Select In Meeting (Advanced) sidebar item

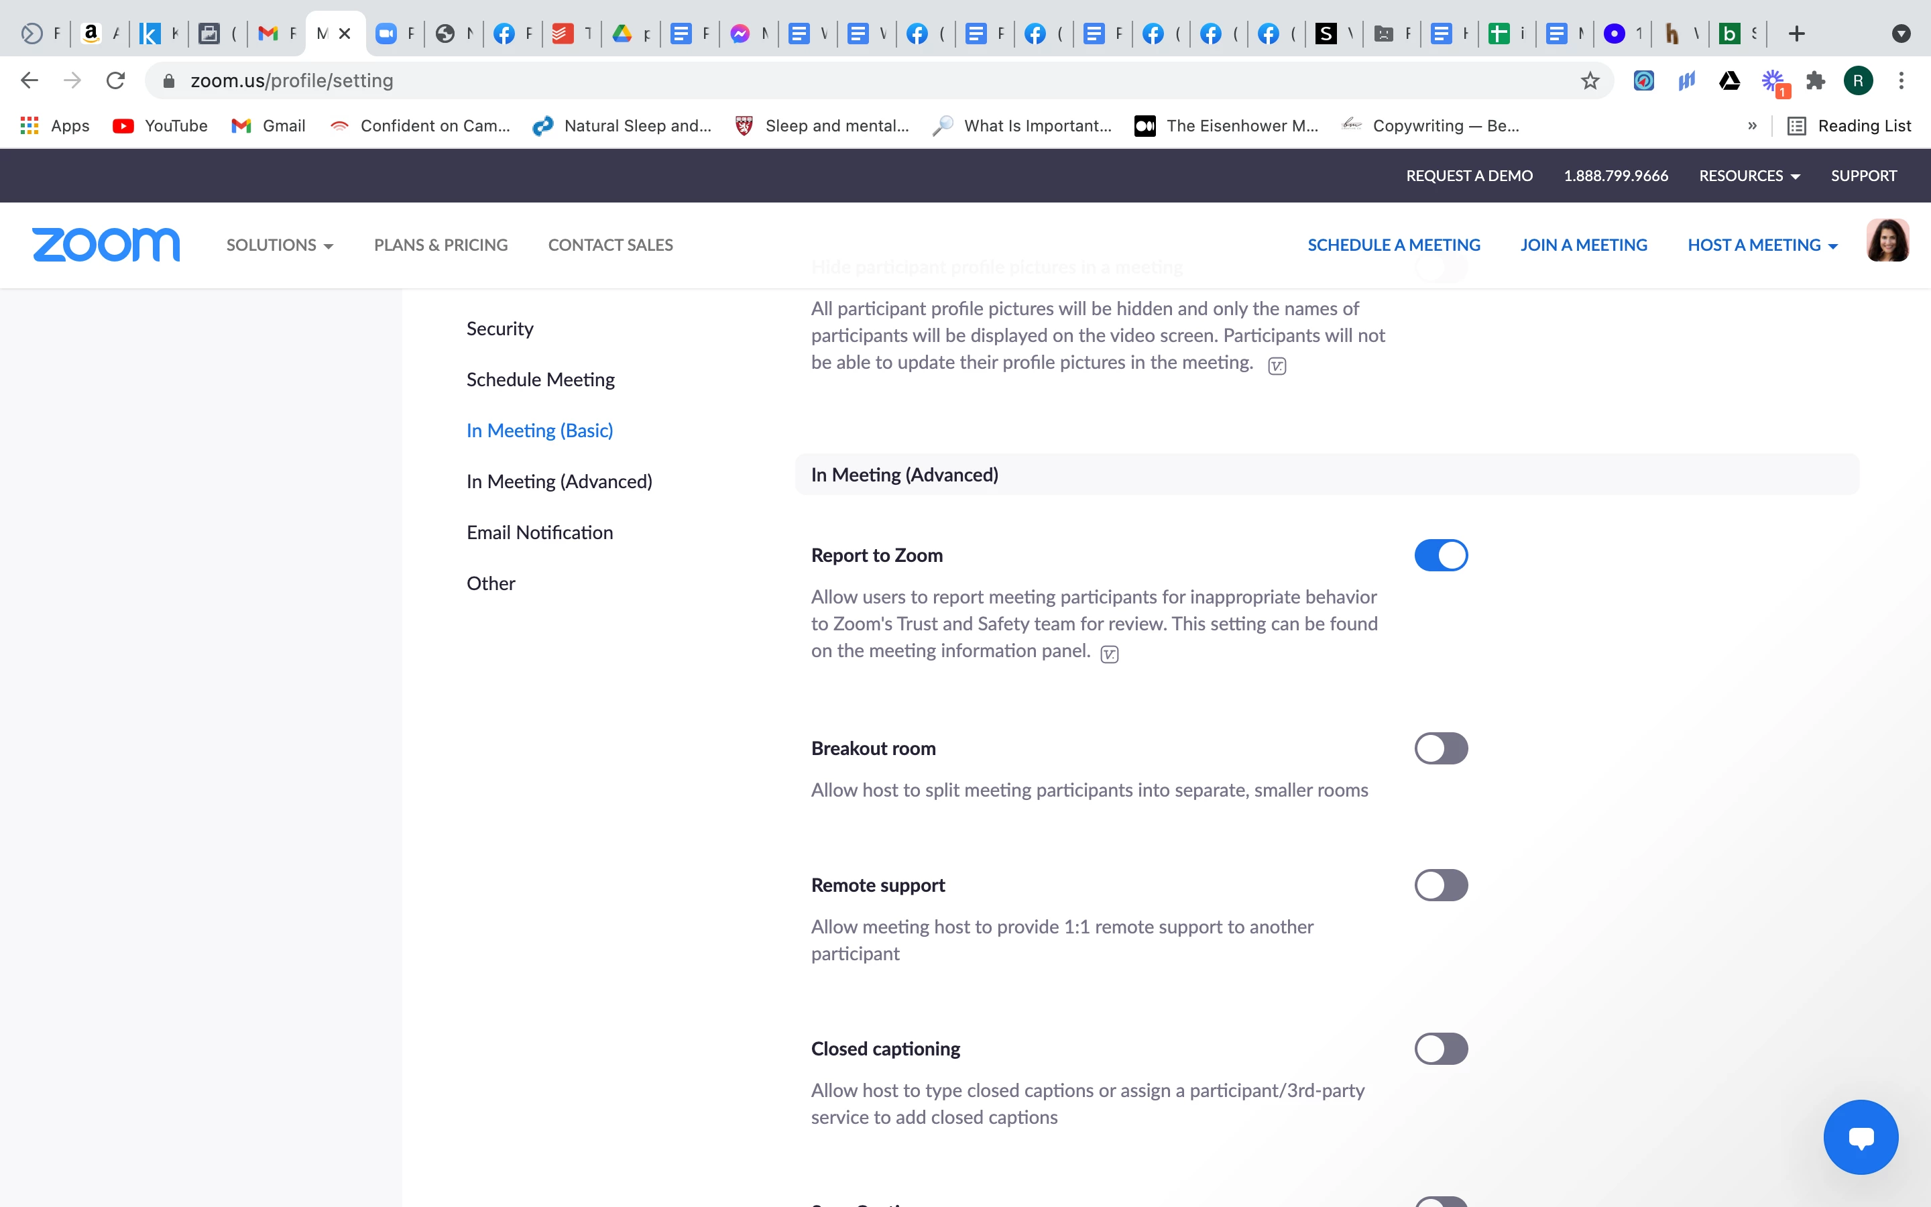[x=559, y=481]
